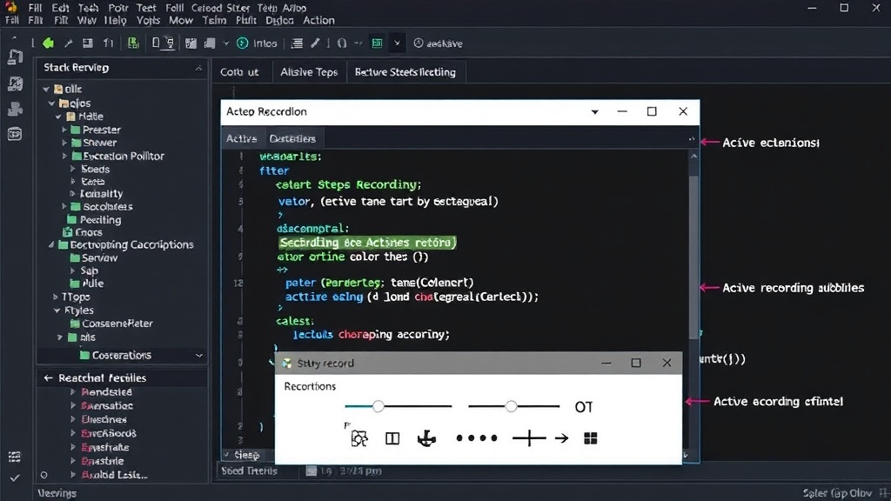
Task: Click the anchor icon in recorder window
Action: coord(426,438)
